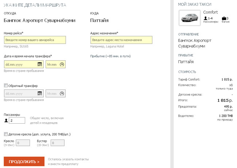237x168 pixels.
Task: Click the Тариф Comfort: price row label
Action: coord(189,79)
